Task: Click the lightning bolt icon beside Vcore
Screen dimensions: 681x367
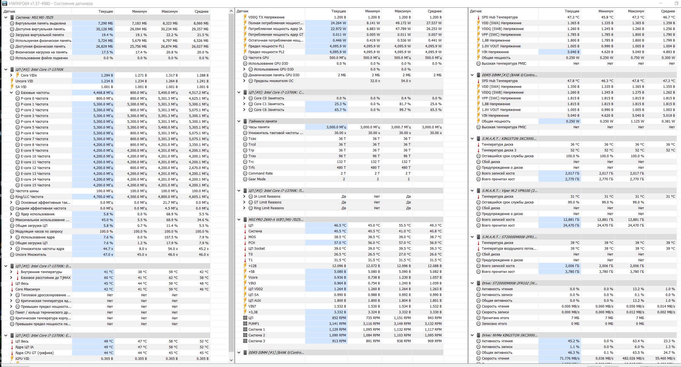Action: tap(245, 278)
